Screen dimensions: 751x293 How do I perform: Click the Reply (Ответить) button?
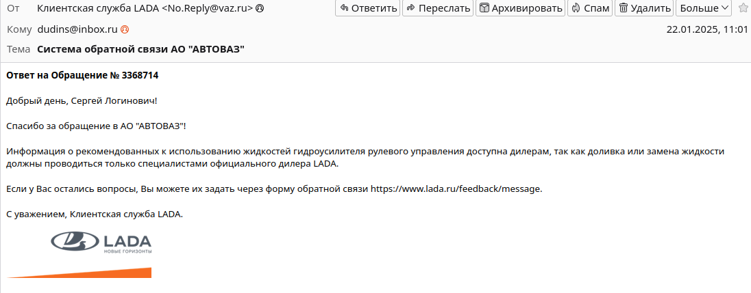367,8
